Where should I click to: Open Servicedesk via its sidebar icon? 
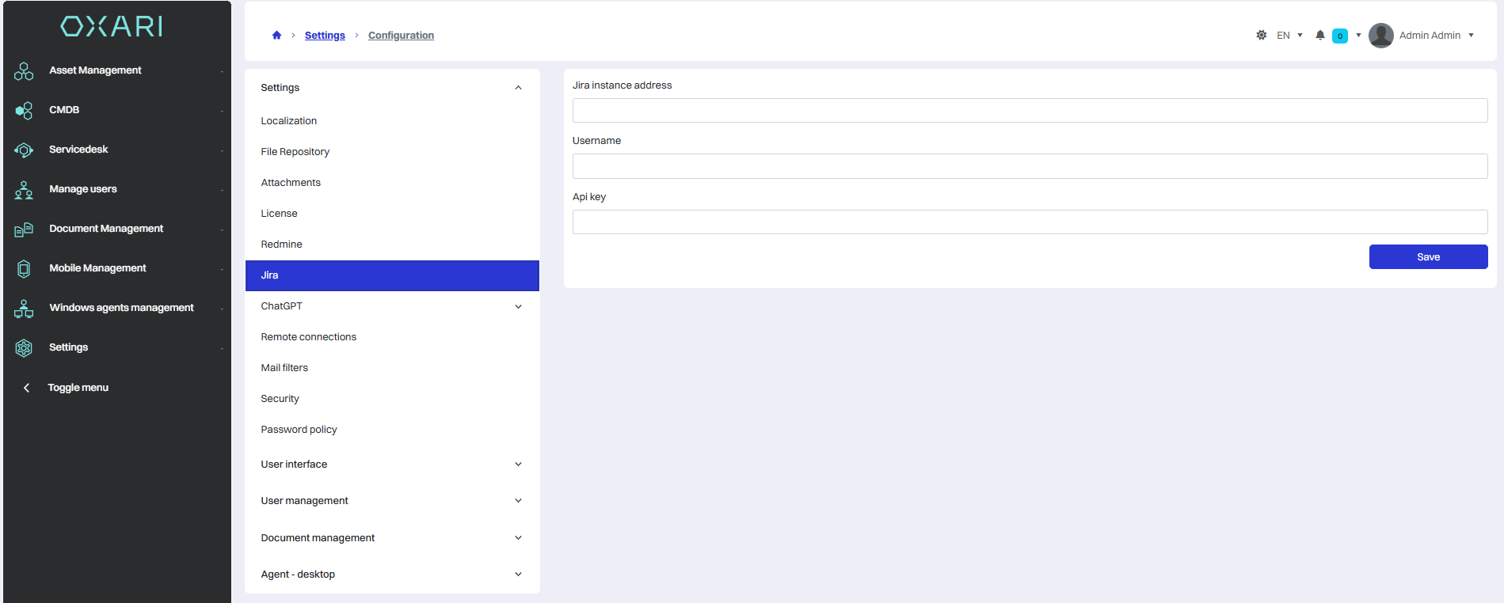[24, 150]
